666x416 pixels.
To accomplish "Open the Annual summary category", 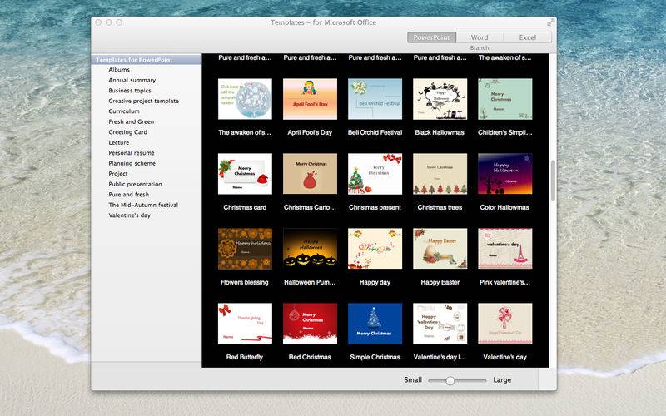I will [132, 80].
